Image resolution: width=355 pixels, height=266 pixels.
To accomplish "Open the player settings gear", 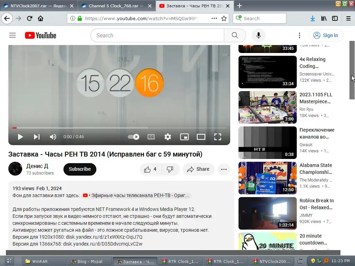I will click(x=168, y=136).
